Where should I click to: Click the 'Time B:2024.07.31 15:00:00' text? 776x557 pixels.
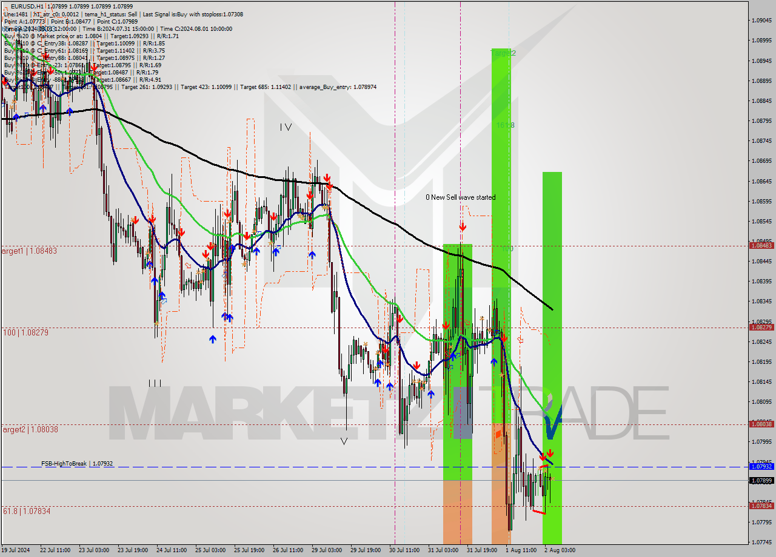coord(119,28)
